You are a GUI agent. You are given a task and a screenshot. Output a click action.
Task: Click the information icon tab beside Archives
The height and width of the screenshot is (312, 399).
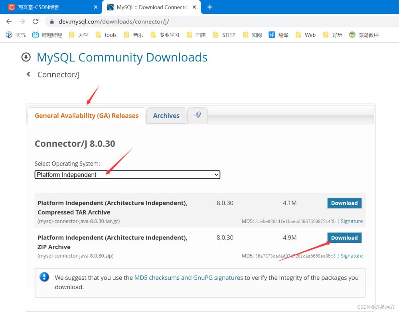pyautogui.click(x=197, y=115)
